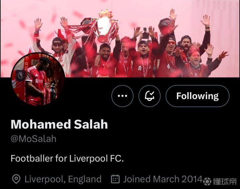240x189 pixels.
Task: View the trophy celebration header banner
Action: click(120, 39)
